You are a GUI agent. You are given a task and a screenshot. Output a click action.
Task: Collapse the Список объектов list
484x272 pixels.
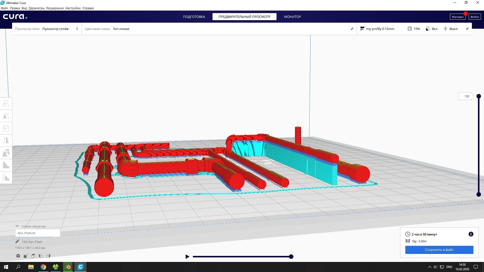click(x=17, y=226)
